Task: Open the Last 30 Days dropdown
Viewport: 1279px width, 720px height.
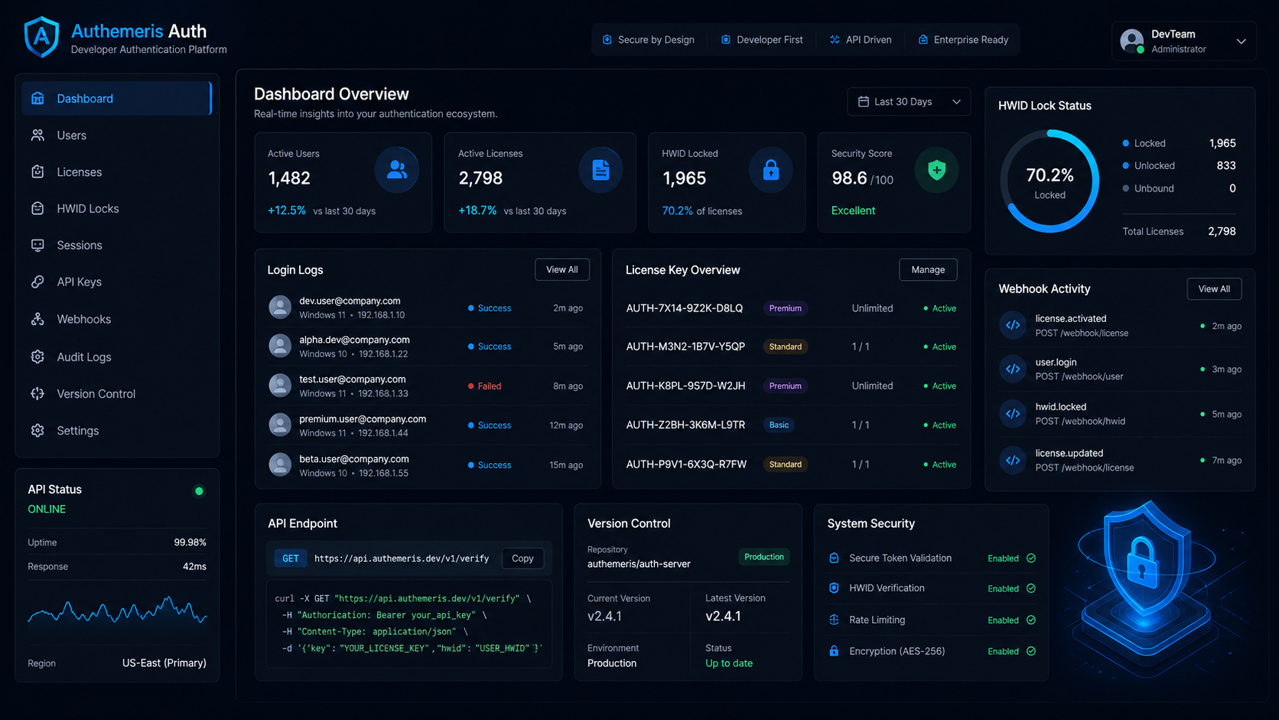Action: point(909,102)
